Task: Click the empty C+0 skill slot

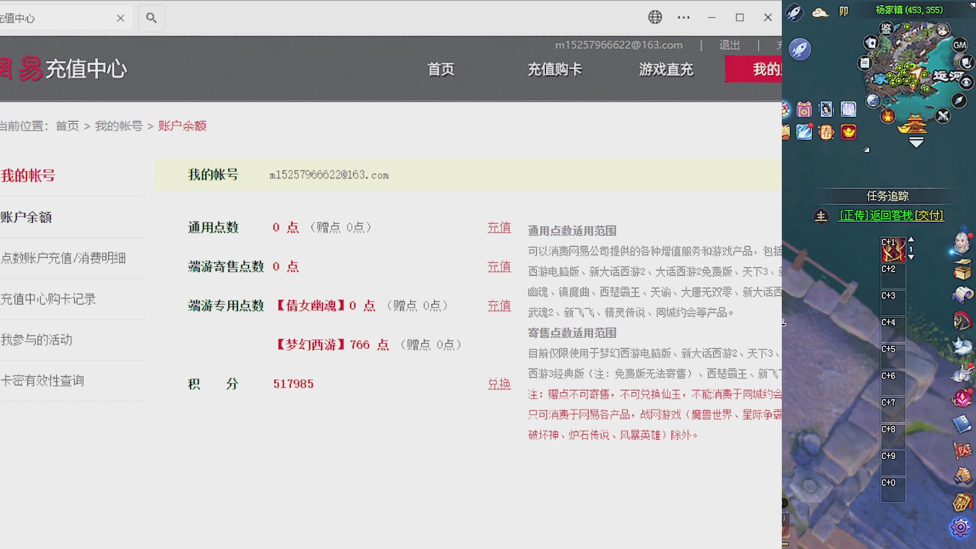Action: (x=893, y=491)
